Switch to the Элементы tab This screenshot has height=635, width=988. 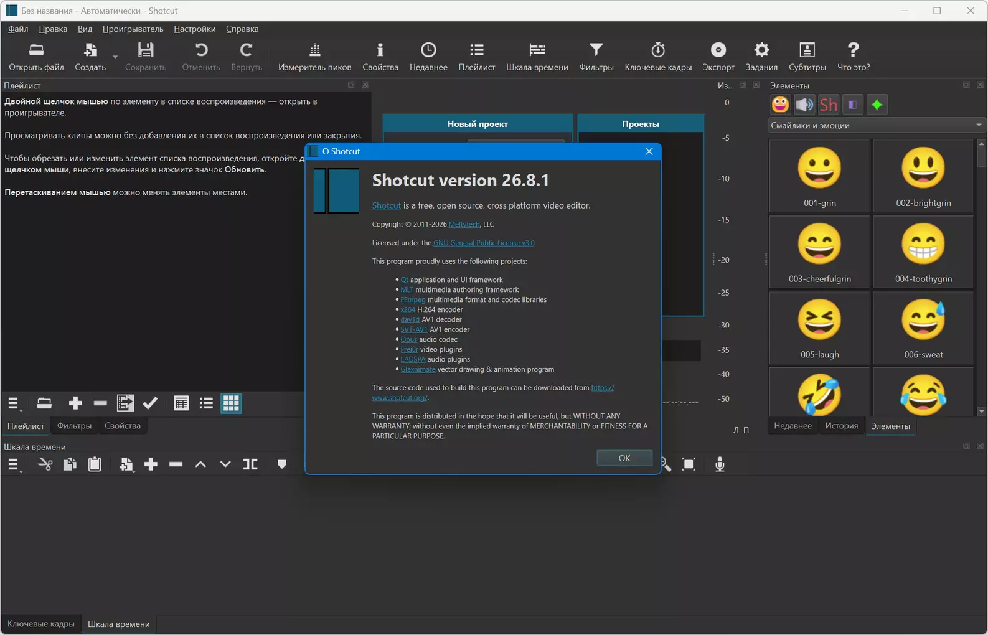coord(890,426)
